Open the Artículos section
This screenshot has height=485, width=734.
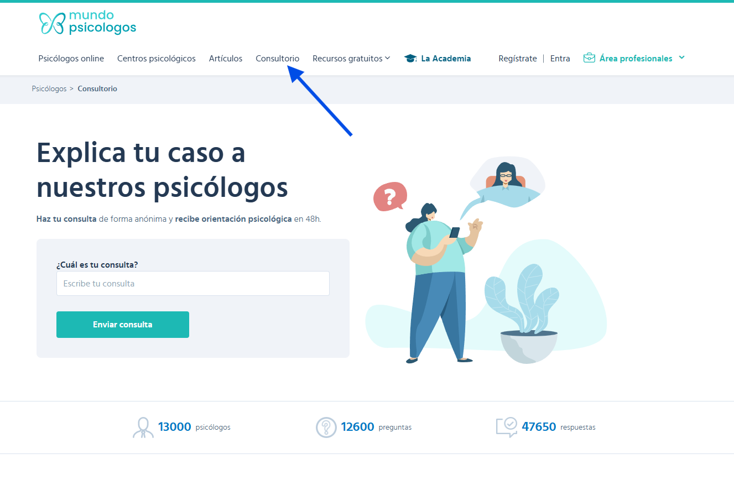226,58
